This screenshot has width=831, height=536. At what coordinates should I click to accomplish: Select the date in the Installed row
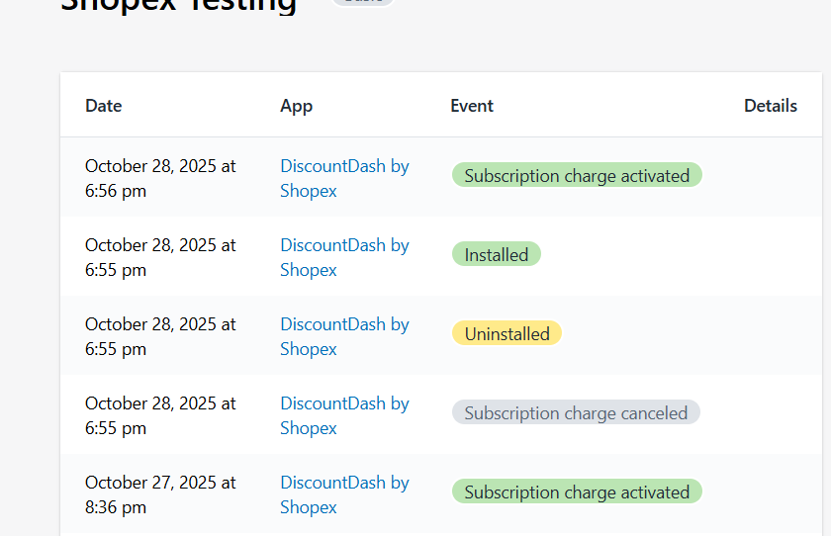tap(159, 257)
